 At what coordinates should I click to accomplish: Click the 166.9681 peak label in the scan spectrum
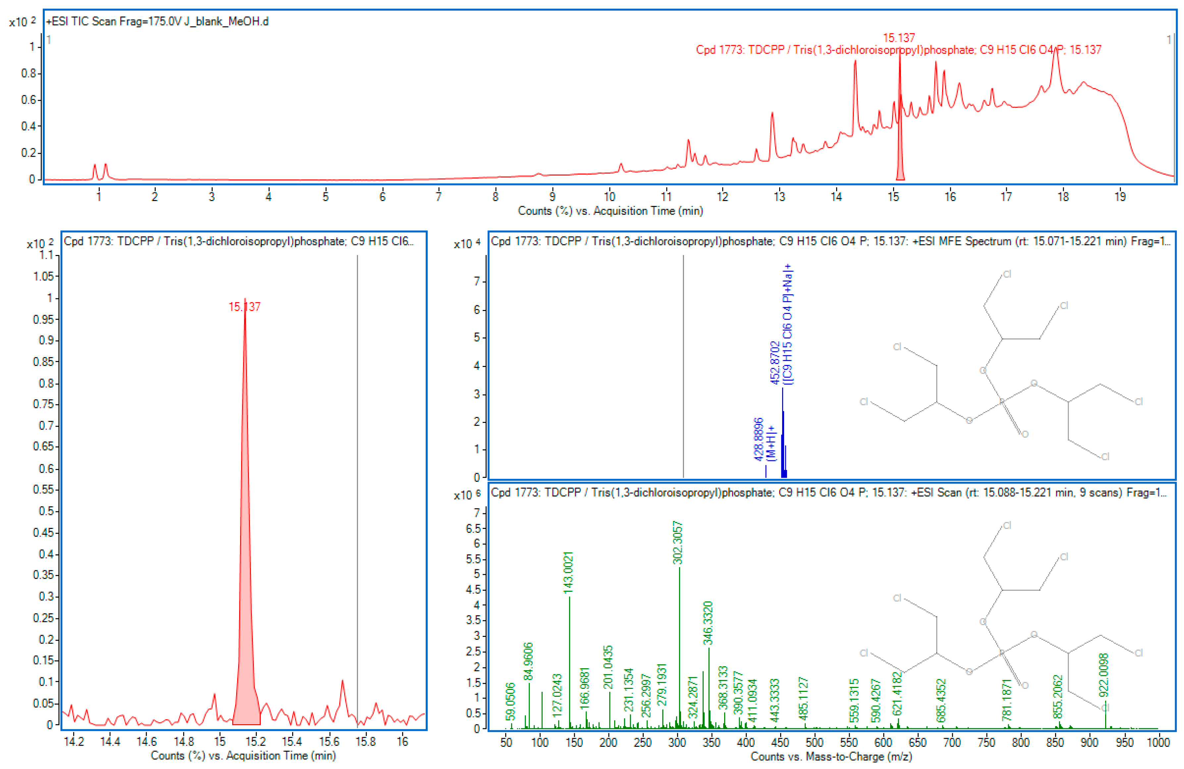click(584, 689)
